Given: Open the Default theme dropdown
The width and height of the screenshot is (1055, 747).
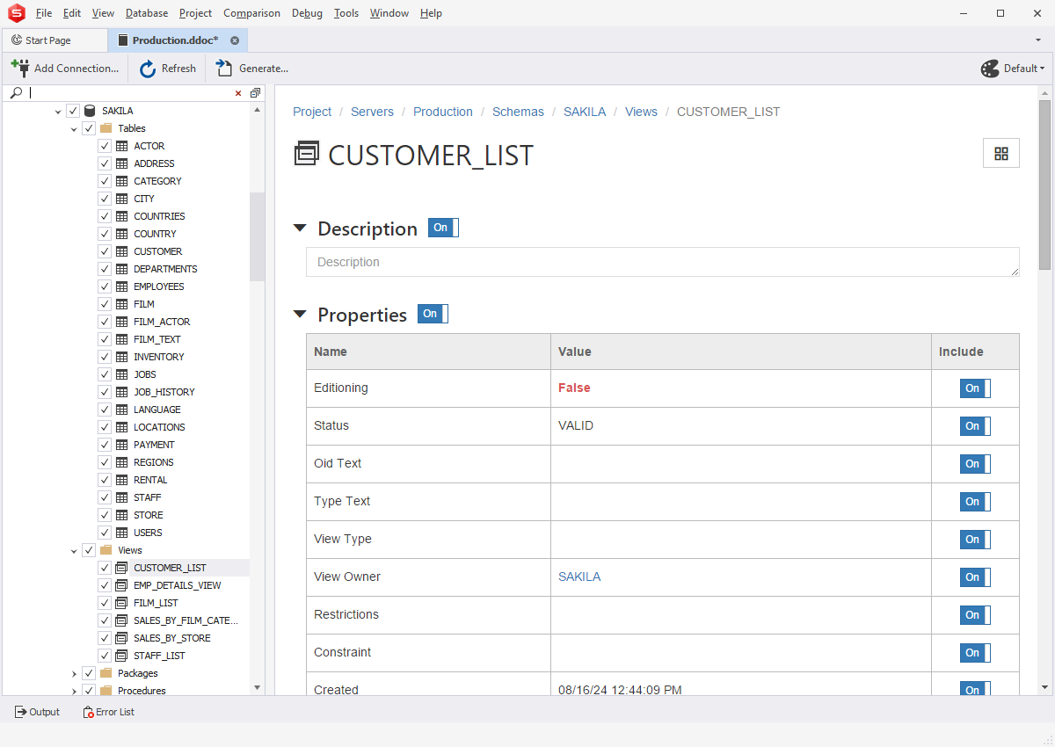Looking at the screenshot, I should (1013, 69).
